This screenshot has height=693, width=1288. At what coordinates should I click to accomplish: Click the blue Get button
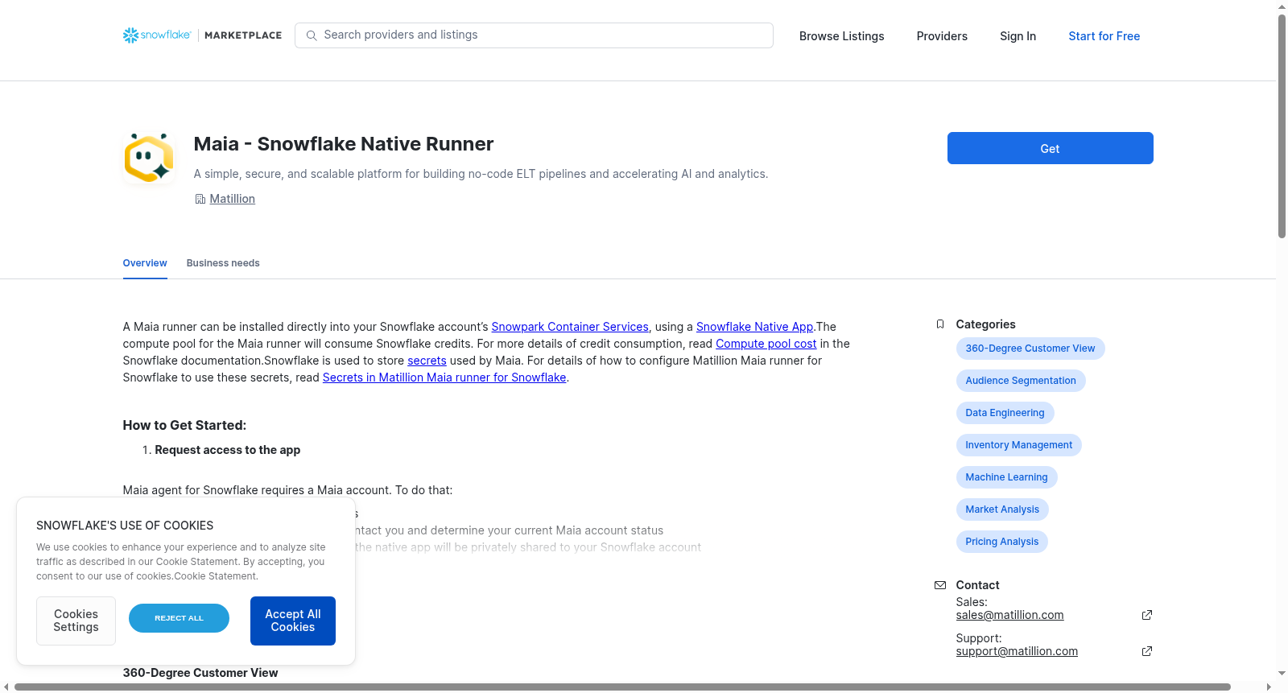pos(1050,148)
